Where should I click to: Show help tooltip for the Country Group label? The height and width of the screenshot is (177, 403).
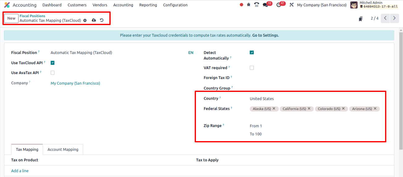[232, 87]
